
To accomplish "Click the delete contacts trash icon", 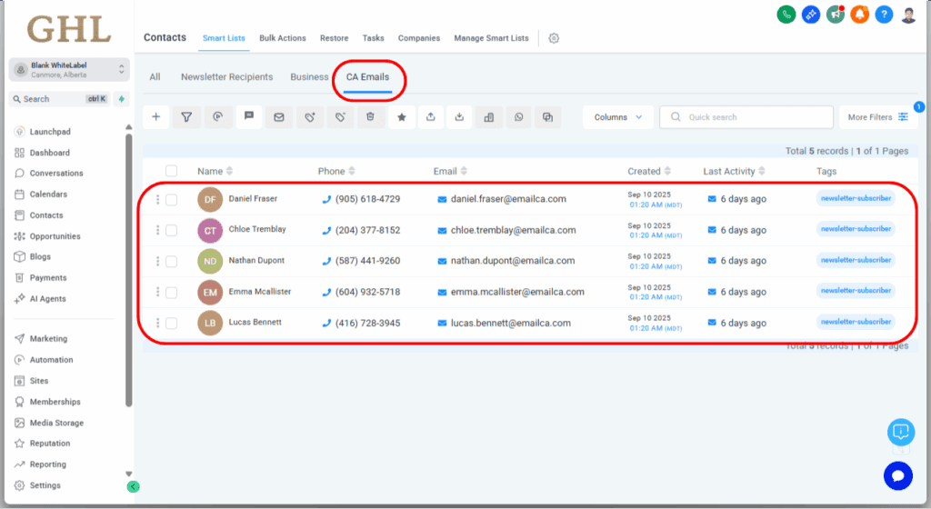I will pyautogui.click(x=371, y=117).
